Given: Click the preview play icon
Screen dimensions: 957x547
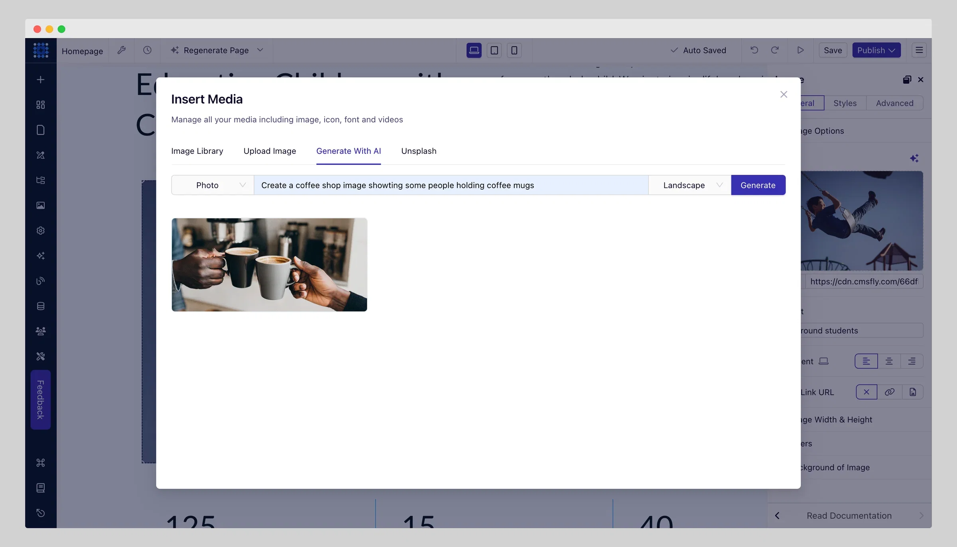Looking at the screenshot, I should (800, 50).
